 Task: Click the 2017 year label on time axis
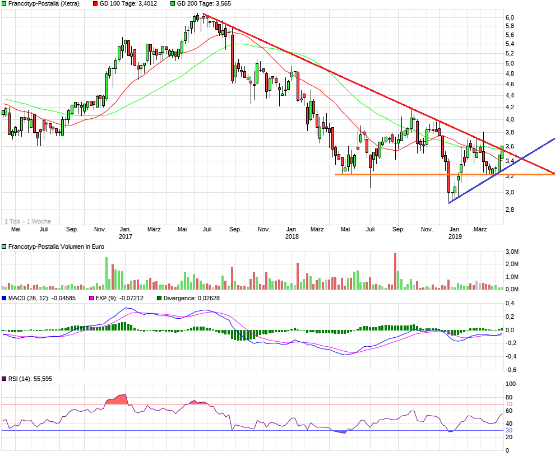click(x=126, y=236)
